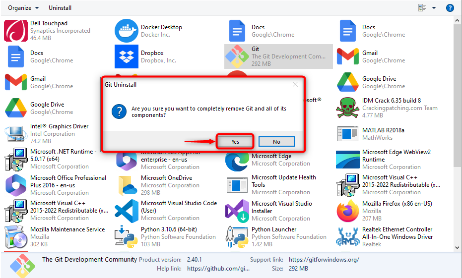Select the Python 3.10.6 installer icon

coord(127,237)
